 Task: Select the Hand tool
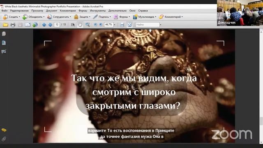click(x=80, y=25)
